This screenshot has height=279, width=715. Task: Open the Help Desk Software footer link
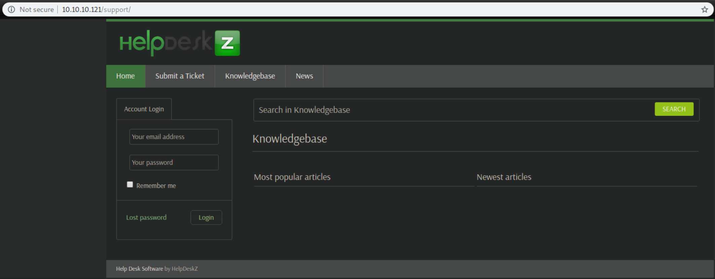click(139, 269)
